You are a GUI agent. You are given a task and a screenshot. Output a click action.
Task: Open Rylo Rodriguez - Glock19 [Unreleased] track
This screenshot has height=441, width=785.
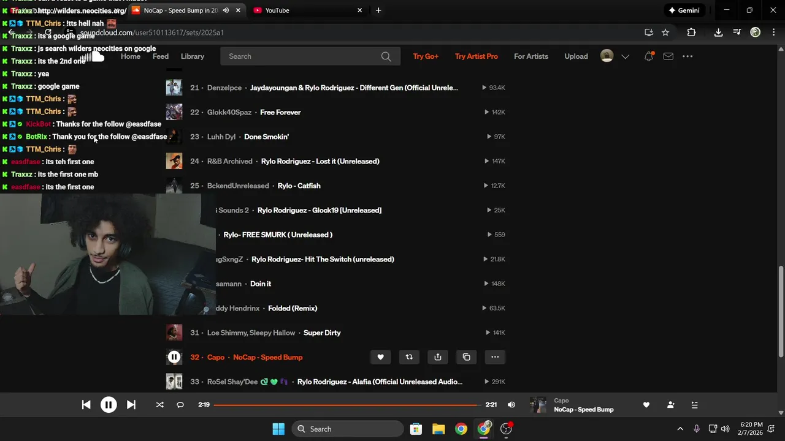point(320,210)
